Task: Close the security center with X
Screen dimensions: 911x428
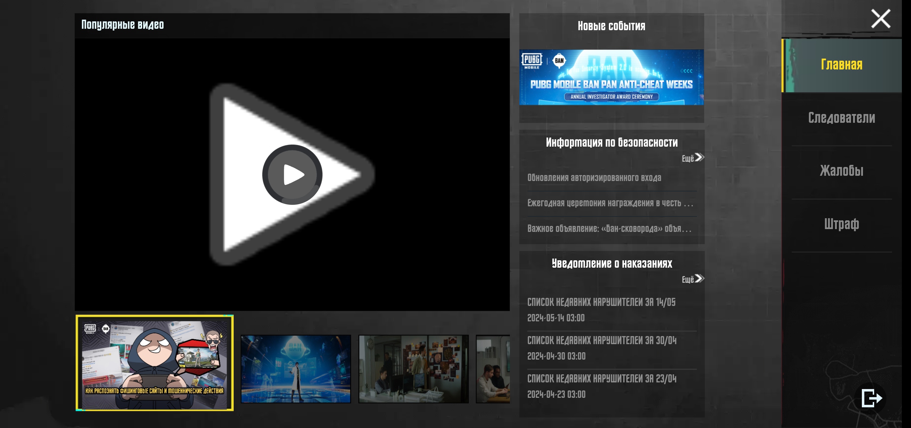Action: coord(880,19)
